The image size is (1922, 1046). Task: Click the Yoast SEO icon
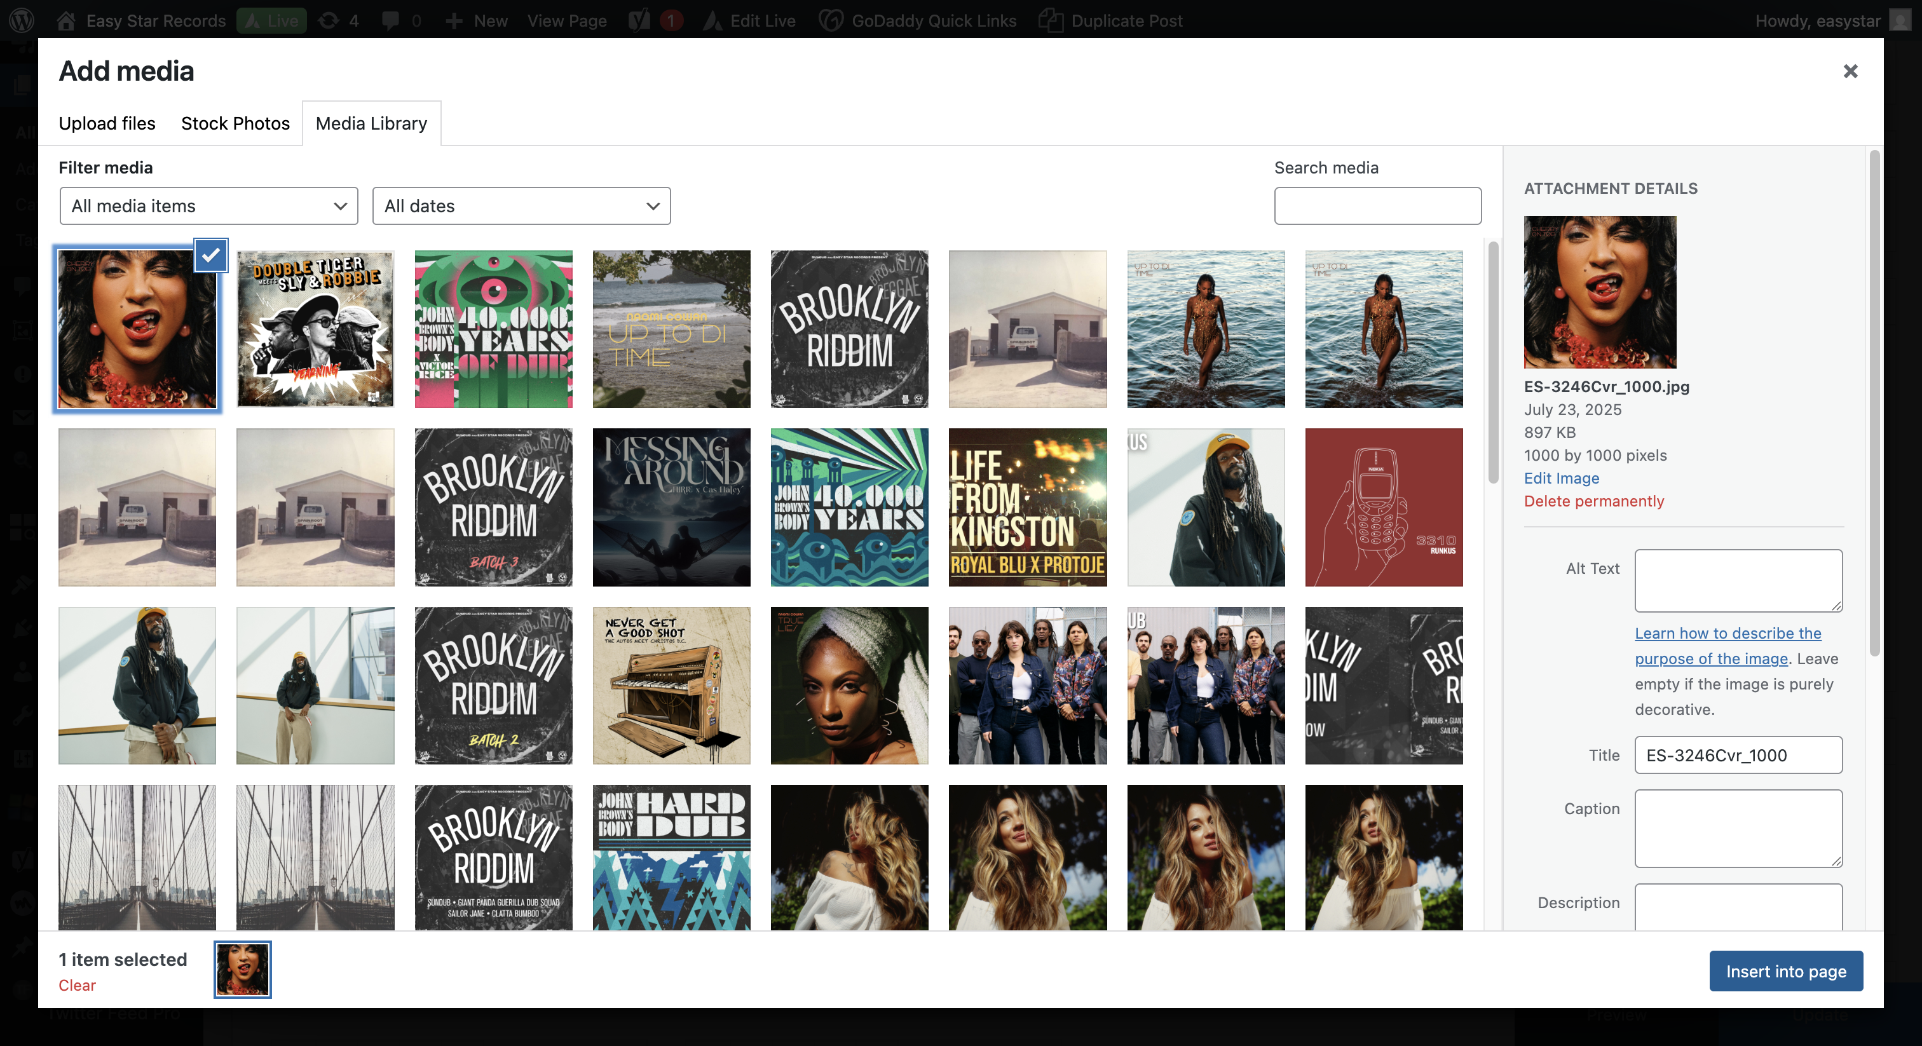tap(639, 20)
